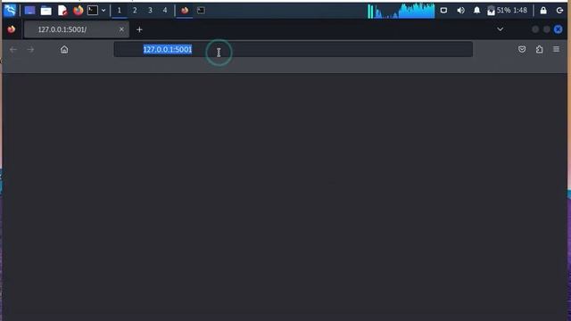
Task: Lock the screen with the padlock icon
Action: coord(543,11)
